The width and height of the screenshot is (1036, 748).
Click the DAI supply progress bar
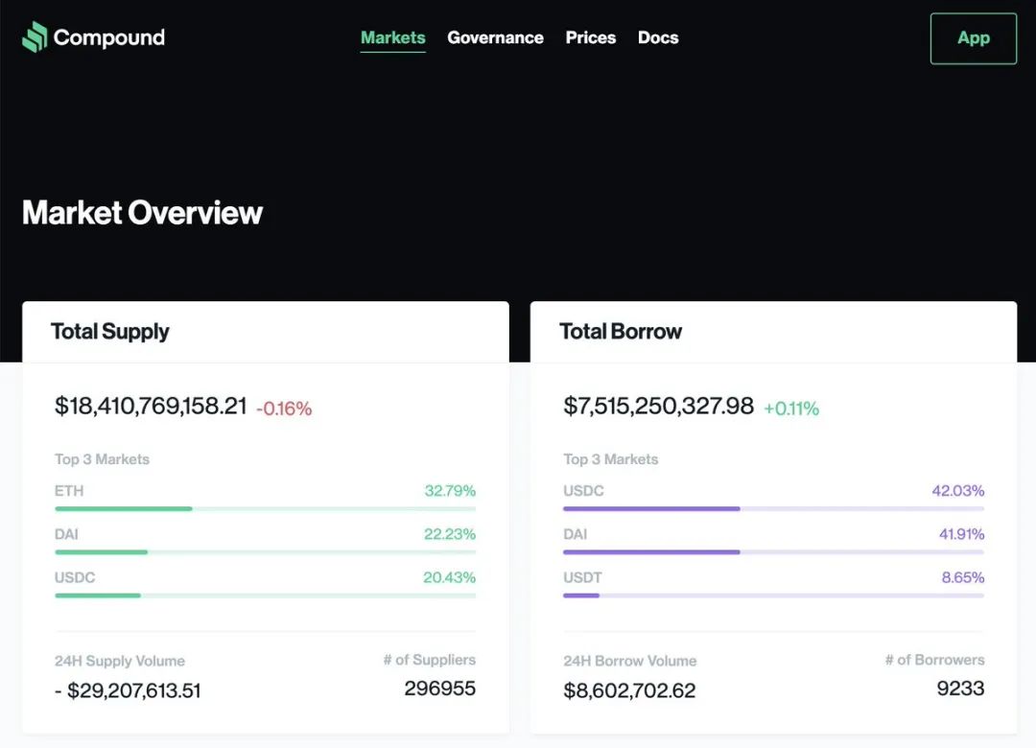265,551
